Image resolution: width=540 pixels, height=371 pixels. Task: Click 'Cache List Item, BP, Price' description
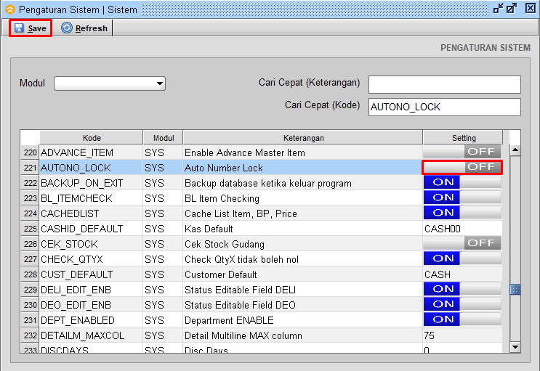coord(241,213)
